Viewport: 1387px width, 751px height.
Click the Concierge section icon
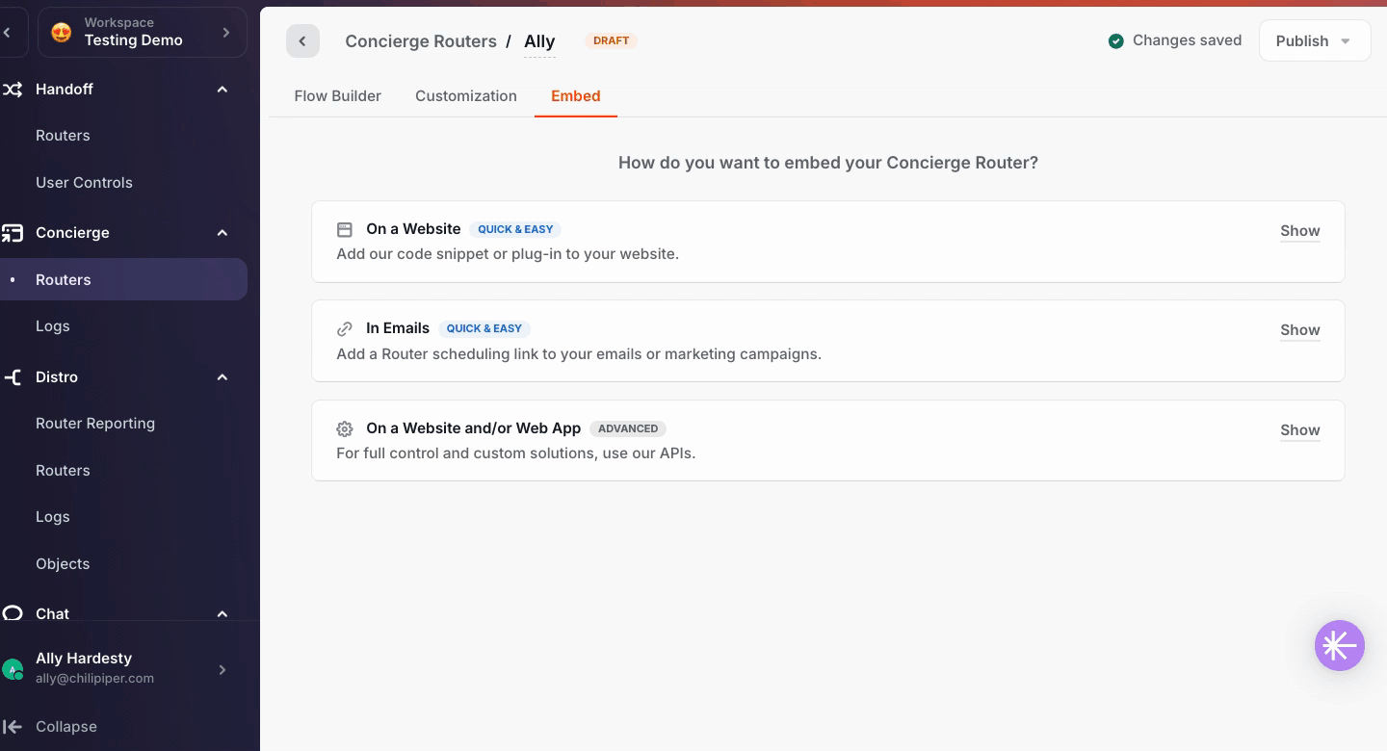(12, 233)
